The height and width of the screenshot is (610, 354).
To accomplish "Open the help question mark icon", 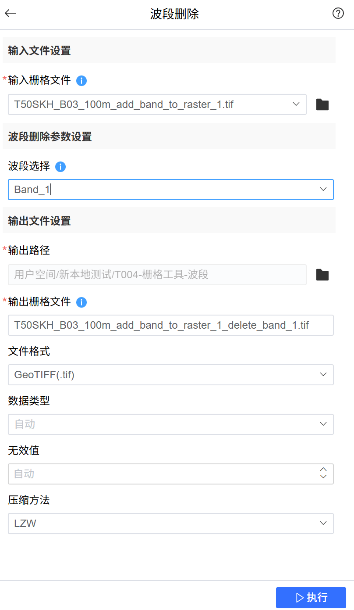I will 338,13.
